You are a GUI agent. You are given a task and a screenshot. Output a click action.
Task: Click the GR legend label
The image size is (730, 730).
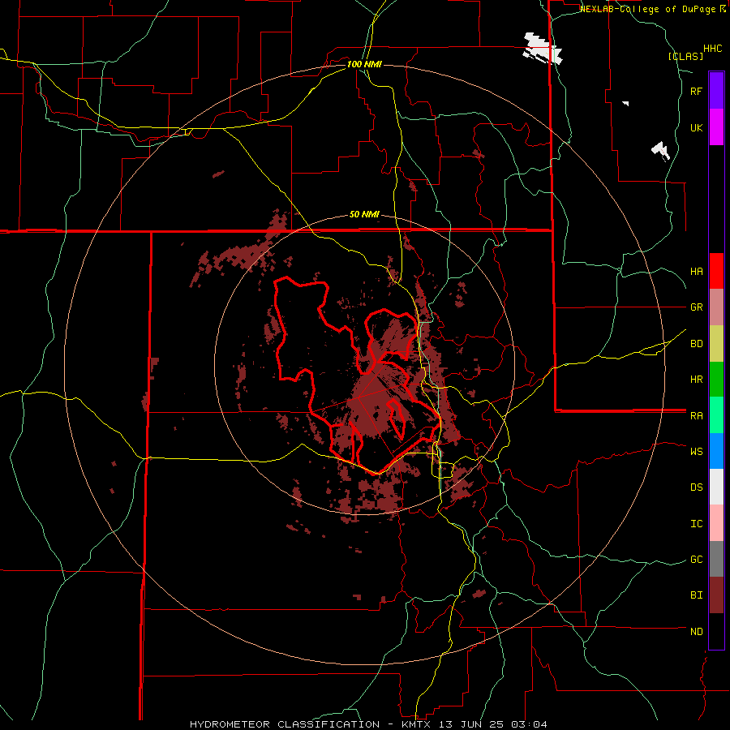(x=696, y=307)
